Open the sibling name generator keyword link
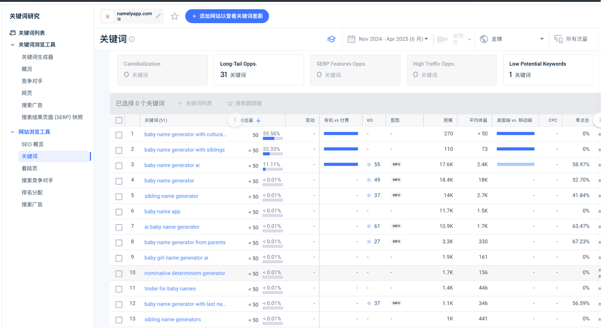 coord(171,196)
